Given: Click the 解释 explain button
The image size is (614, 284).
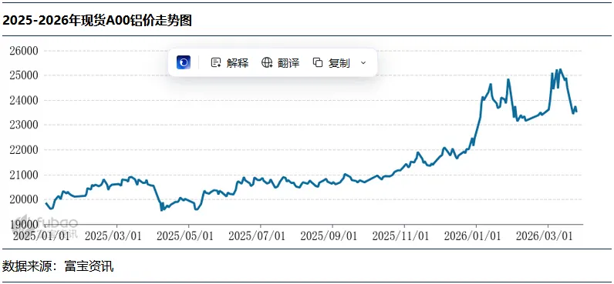Looking at the screenshot, I should (x=230, y=62).
